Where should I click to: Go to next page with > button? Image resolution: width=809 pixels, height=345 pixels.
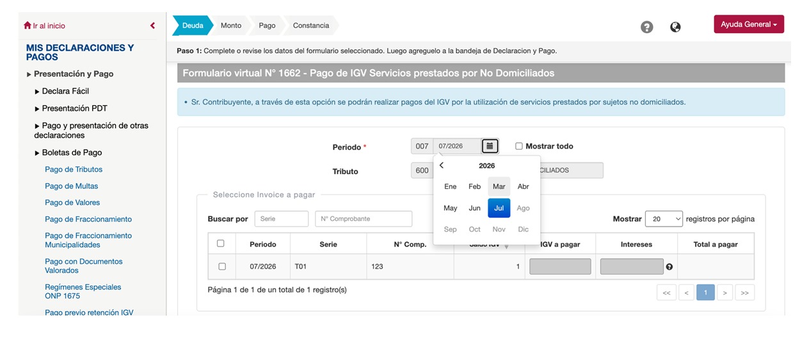click(x=725, y=293)
